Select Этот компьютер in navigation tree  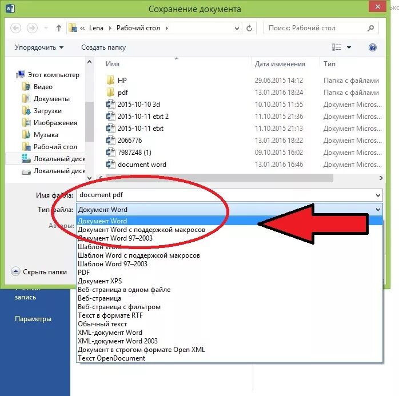pos(48,75)
